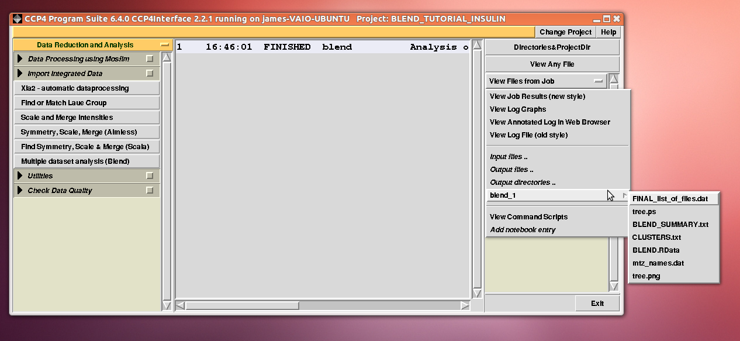Toggle square box beside Utilities
Viewport: 740px width, 341px height.
(150, 176)
